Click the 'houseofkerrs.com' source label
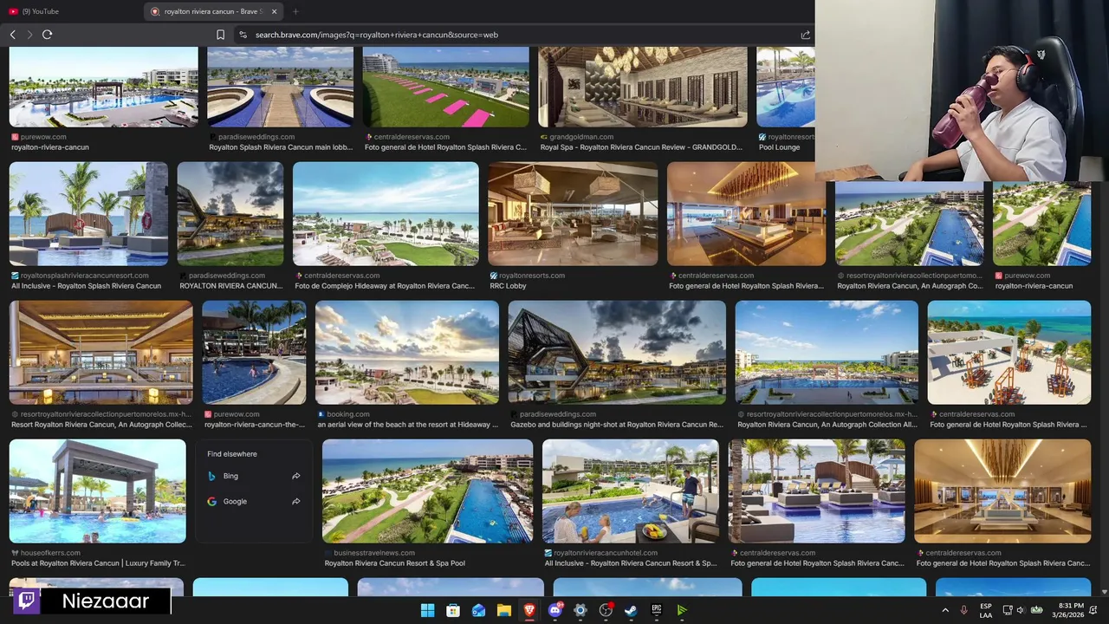Viewport: 1109px width, 624px height. point(50,553)
